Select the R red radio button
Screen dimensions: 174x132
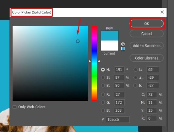(x=103, y=94)
